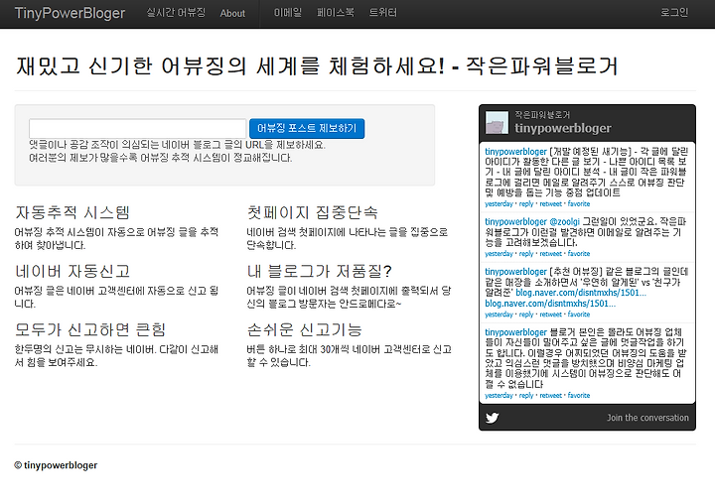Viewport: 715px width, 504px height.
Task: Open the @zoolgi mention link
Action: pos(564,222)
